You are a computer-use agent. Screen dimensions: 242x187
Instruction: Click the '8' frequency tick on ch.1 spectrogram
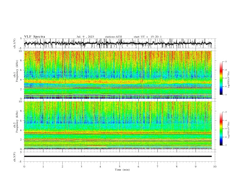[x=21, y=61]
